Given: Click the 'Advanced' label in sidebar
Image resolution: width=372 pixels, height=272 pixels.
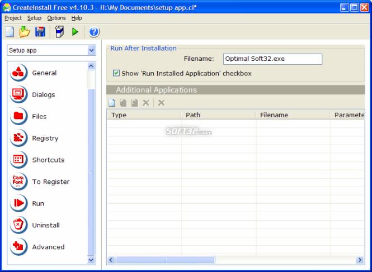Looking at the screenshot, I should [x=49, y=247].
